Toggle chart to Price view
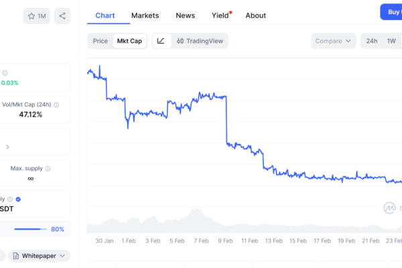This screenshot has width=402, height=268. [100, 41]
